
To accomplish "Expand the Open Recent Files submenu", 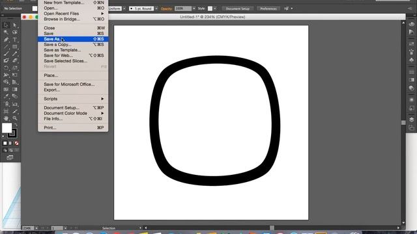I will click(x=73, y=14).
